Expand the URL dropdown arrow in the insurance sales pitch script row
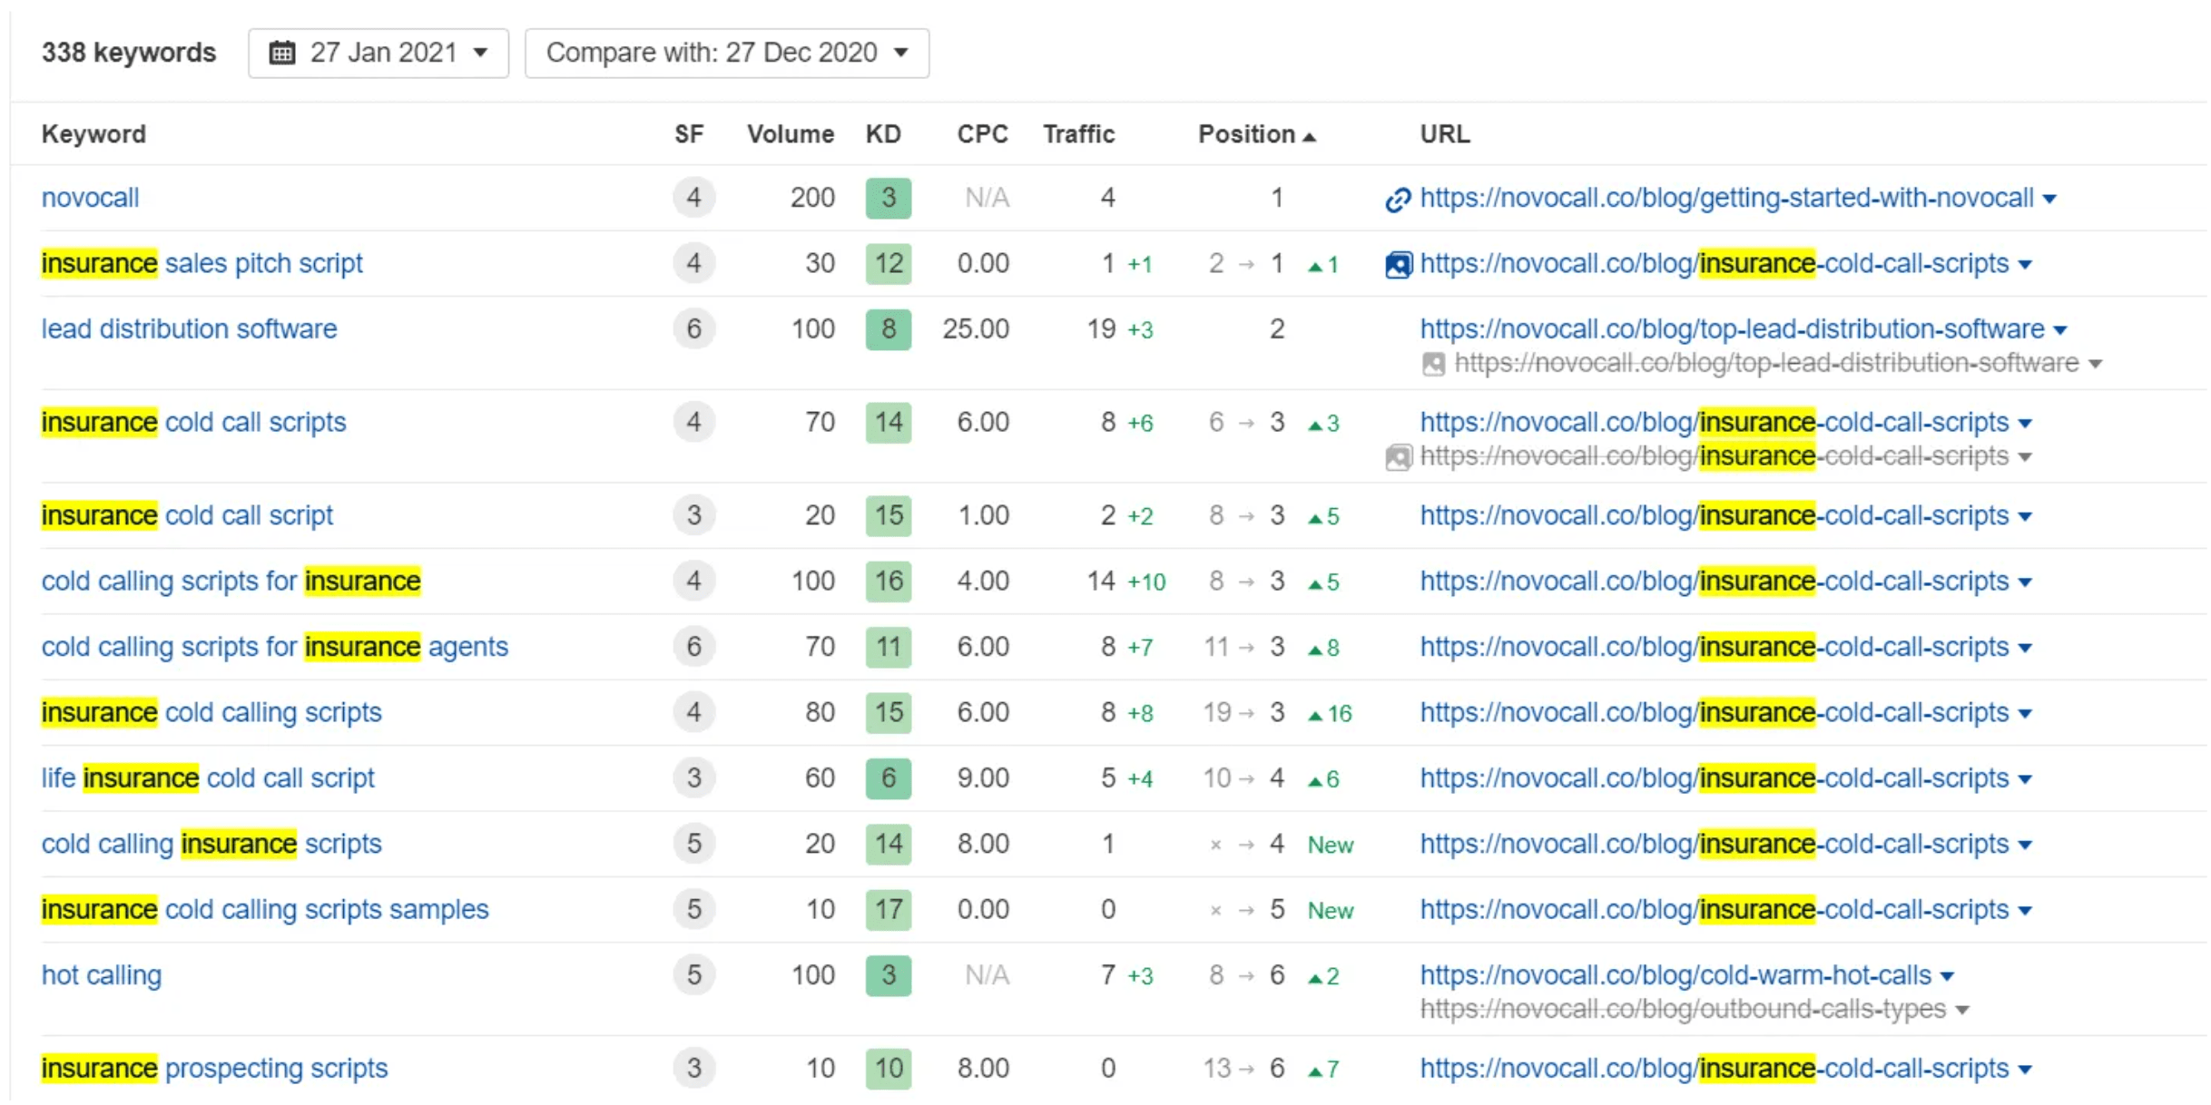Image resolution: width=2211 pixels, height=1105 pixels. tap(2025, 265)
